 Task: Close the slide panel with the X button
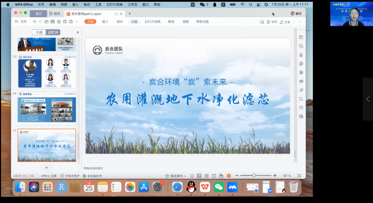pyautogui.click(x=77, y=32)
